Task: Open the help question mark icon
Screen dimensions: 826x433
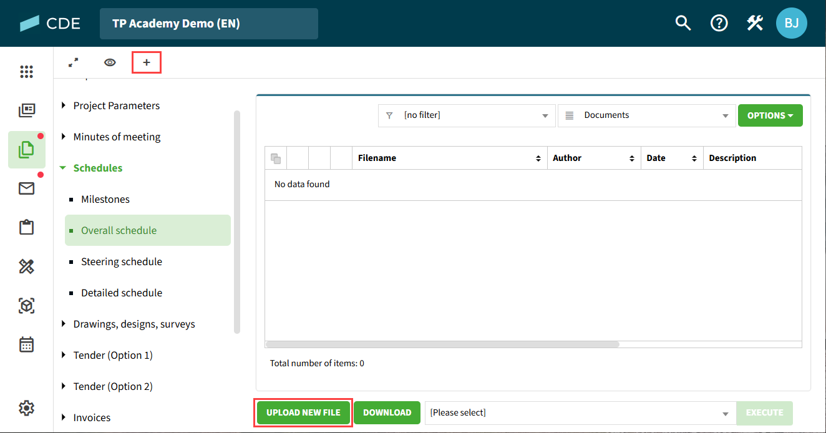Action: pos(719,24)
